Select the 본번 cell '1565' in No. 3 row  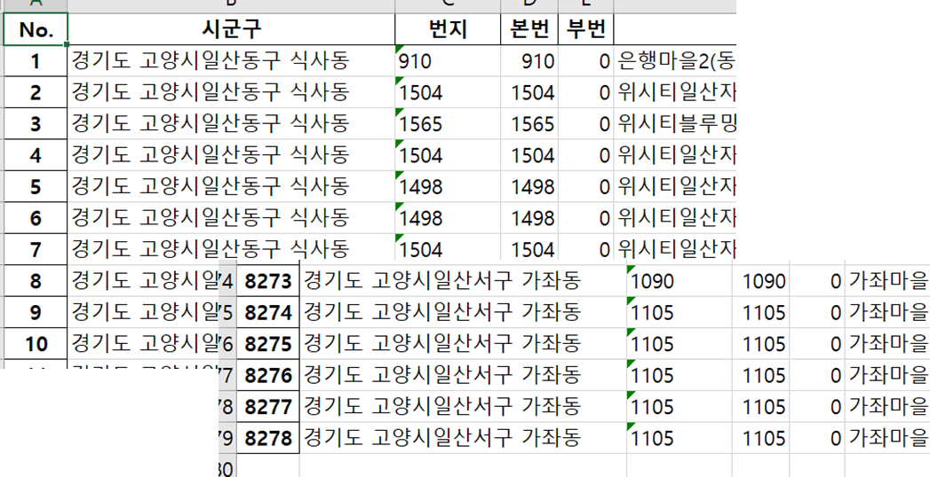[x=529, y=124]
